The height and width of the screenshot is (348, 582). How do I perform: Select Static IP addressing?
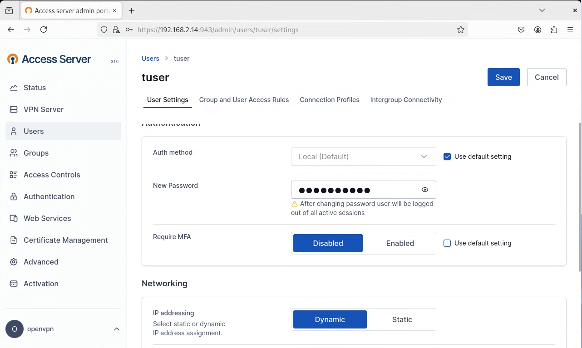[402, 319]
